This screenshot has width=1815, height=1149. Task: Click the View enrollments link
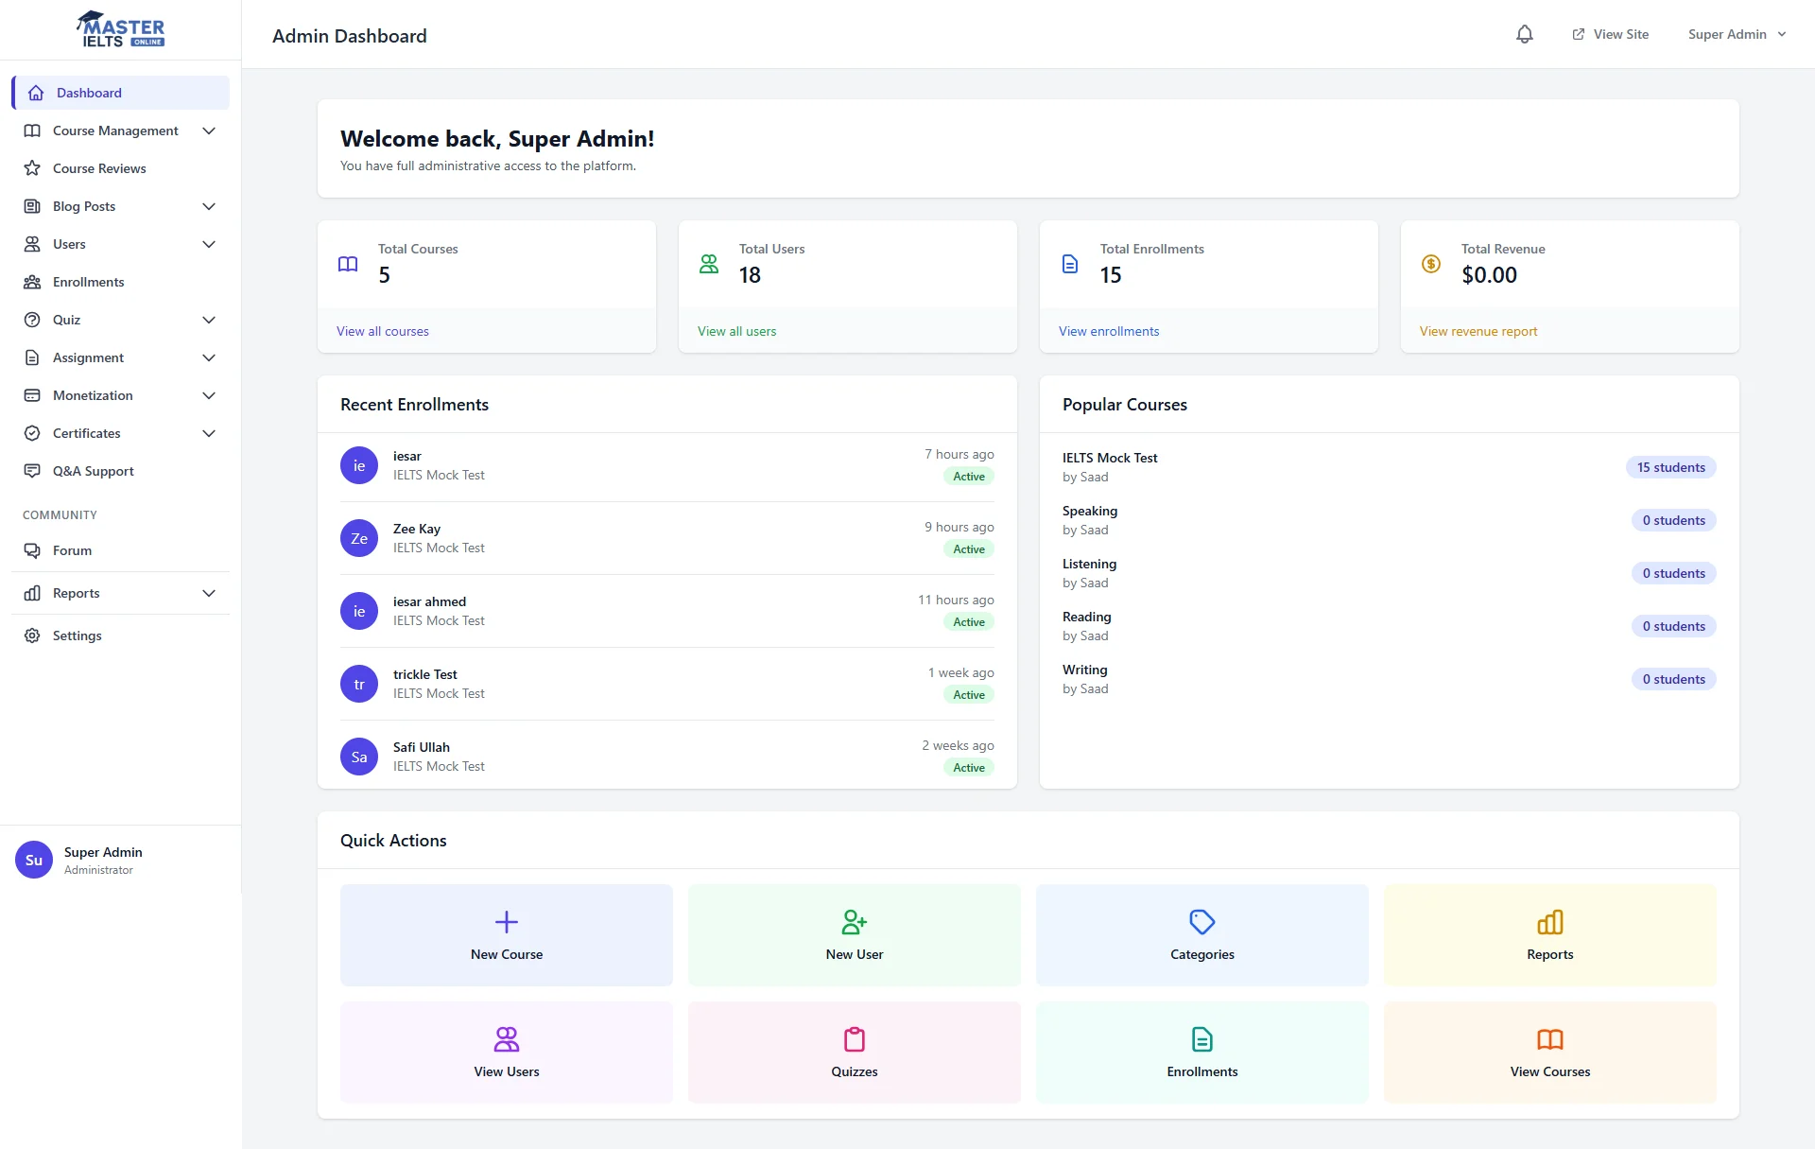[1109, 331]
